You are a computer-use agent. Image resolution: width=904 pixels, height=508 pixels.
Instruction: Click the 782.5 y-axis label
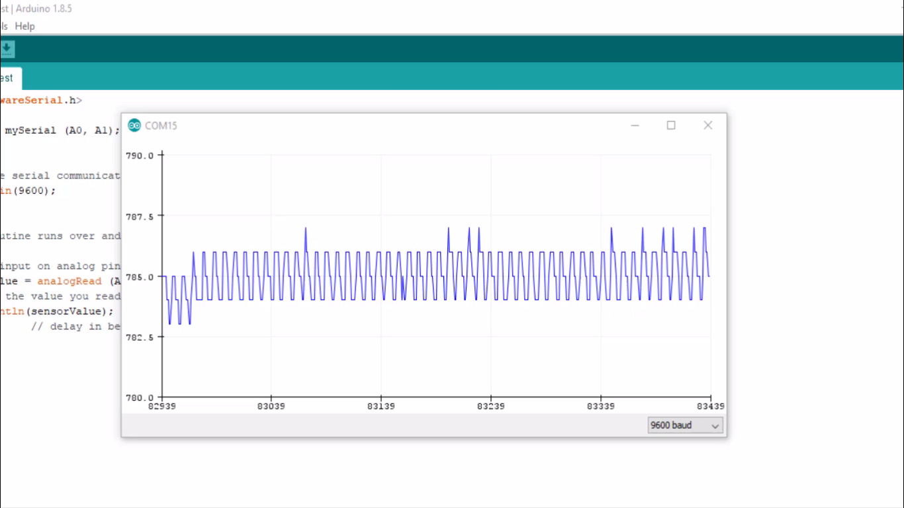[140, 337]
